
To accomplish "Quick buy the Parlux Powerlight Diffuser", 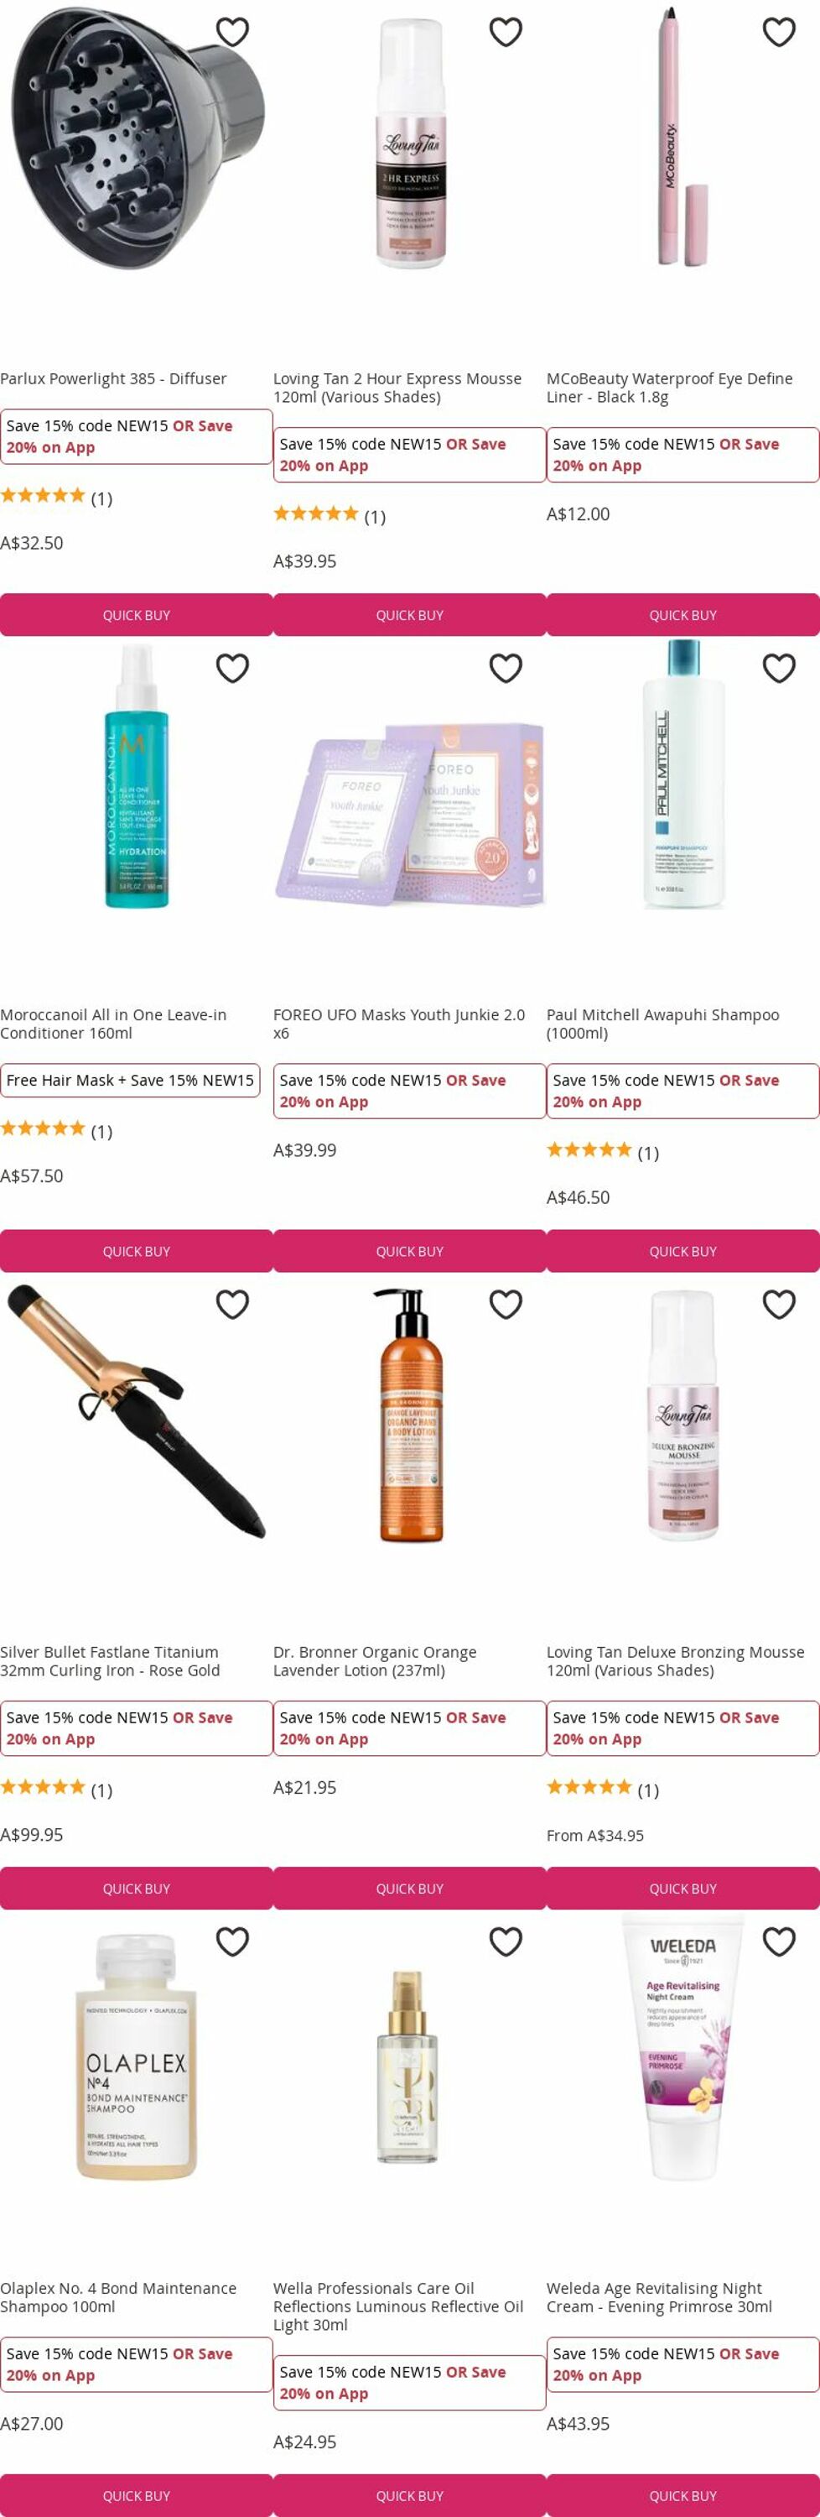I will (x=137, y=615).
